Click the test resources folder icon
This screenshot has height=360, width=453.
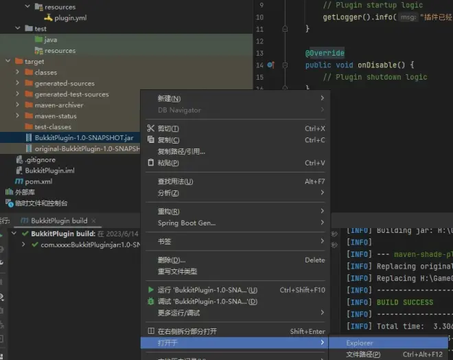[x=38, y=50]
